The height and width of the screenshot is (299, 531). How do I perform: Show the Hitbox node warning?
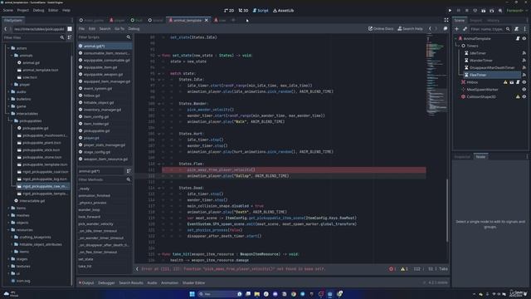click(505, 82)
